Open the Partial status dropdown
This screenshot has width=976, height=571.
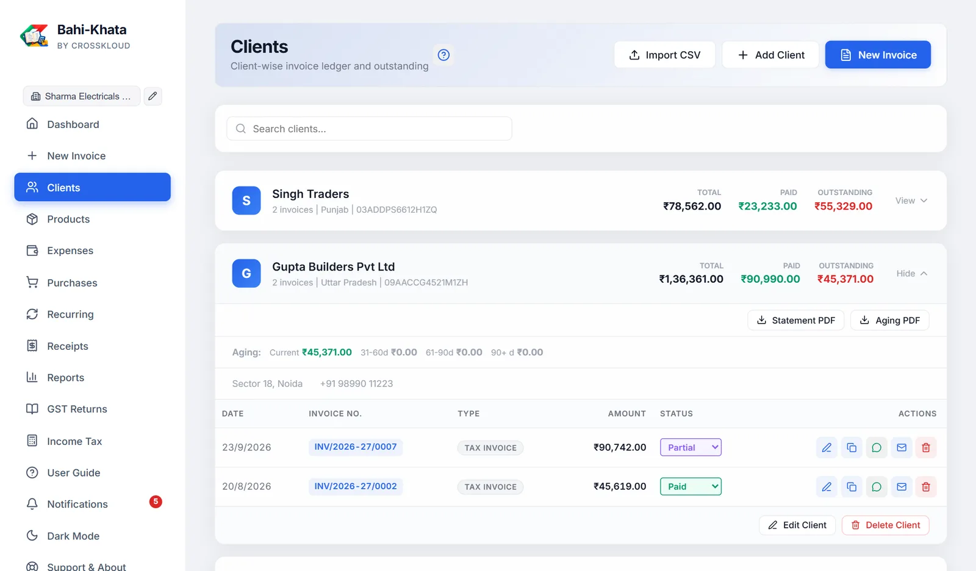point(691,447)
